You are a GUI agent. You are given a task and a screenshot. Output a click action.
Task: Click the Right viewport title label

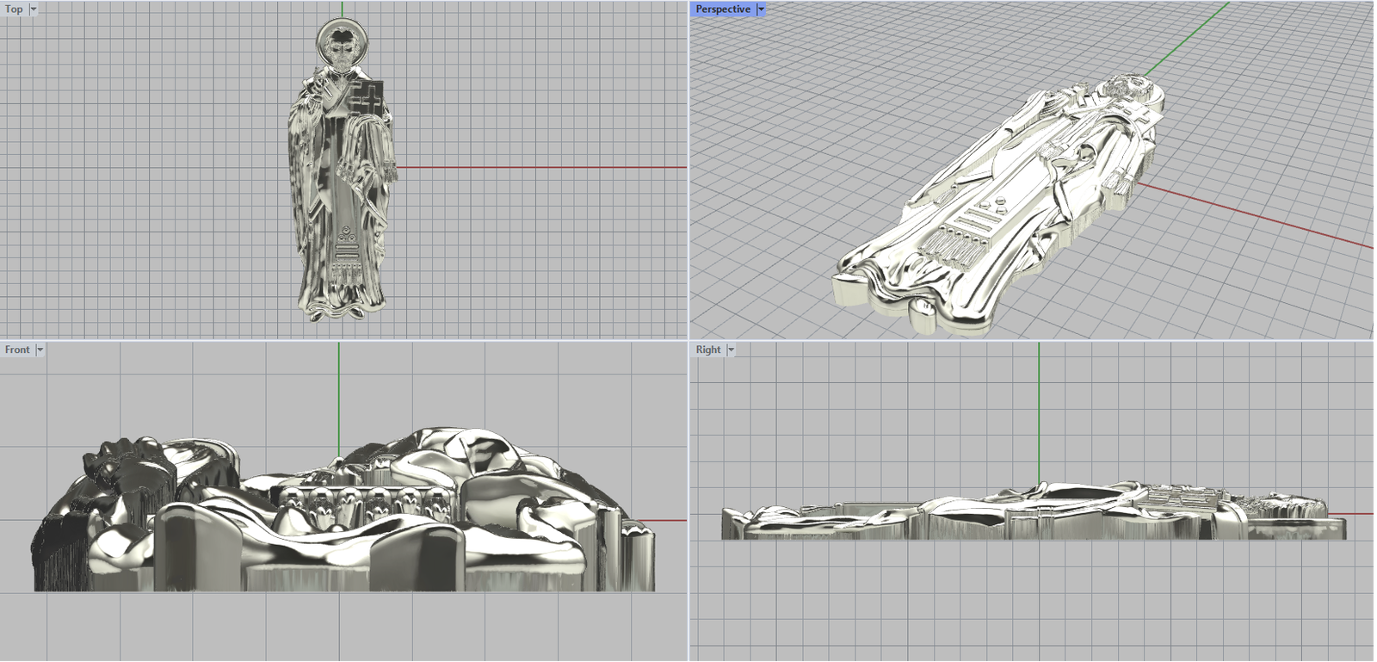pos(708,350)
